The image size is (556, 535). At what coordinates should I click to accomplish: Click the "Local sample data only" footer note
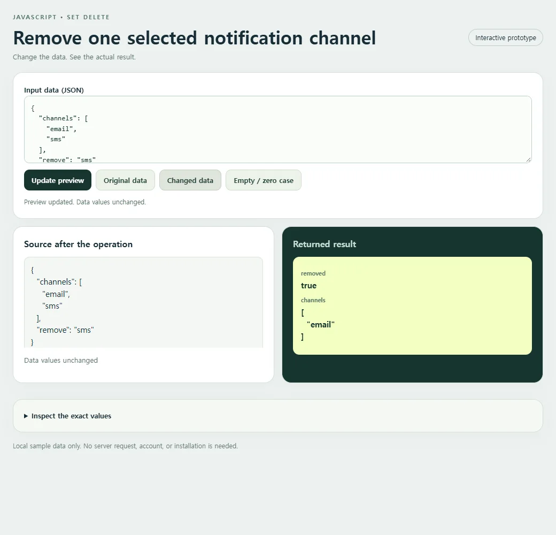(x=125, y=446)
